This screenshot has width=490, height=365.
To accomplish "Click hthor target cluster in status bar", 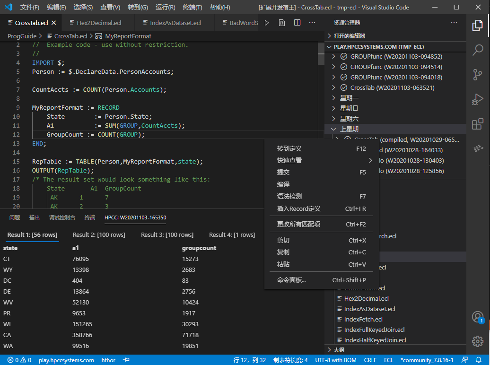I will pyautogui.click(x=108, y=360).
